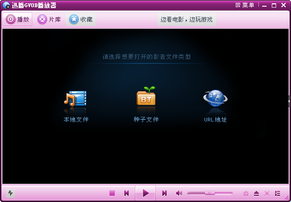Click the 种子文件 text label
This screenshot has width=291, height=202.
coord(146,120)
